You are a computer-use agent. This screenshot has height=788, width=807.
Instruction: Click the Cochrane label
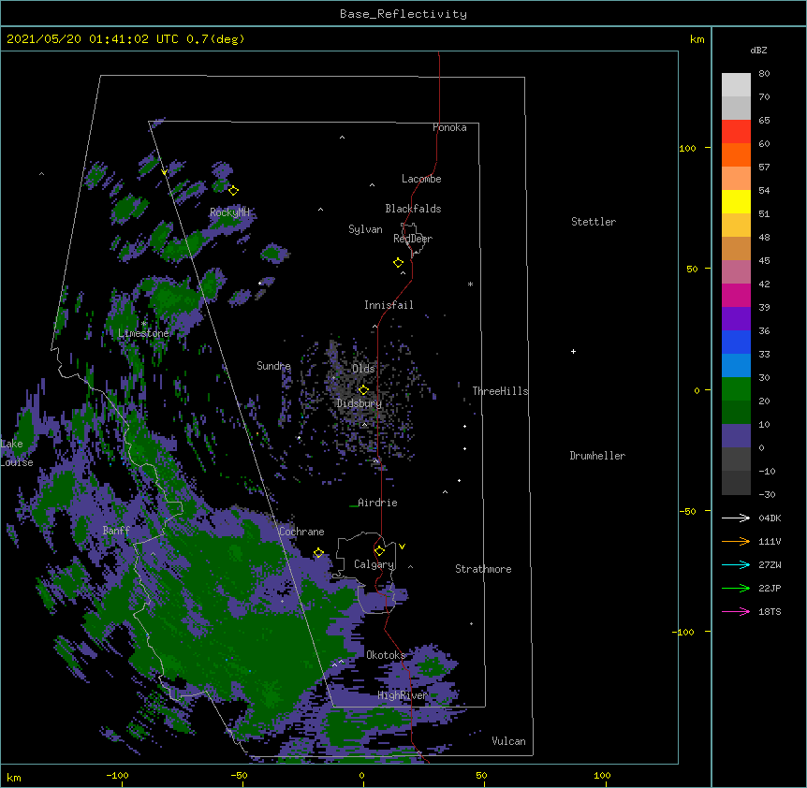[x=301, y=532]
